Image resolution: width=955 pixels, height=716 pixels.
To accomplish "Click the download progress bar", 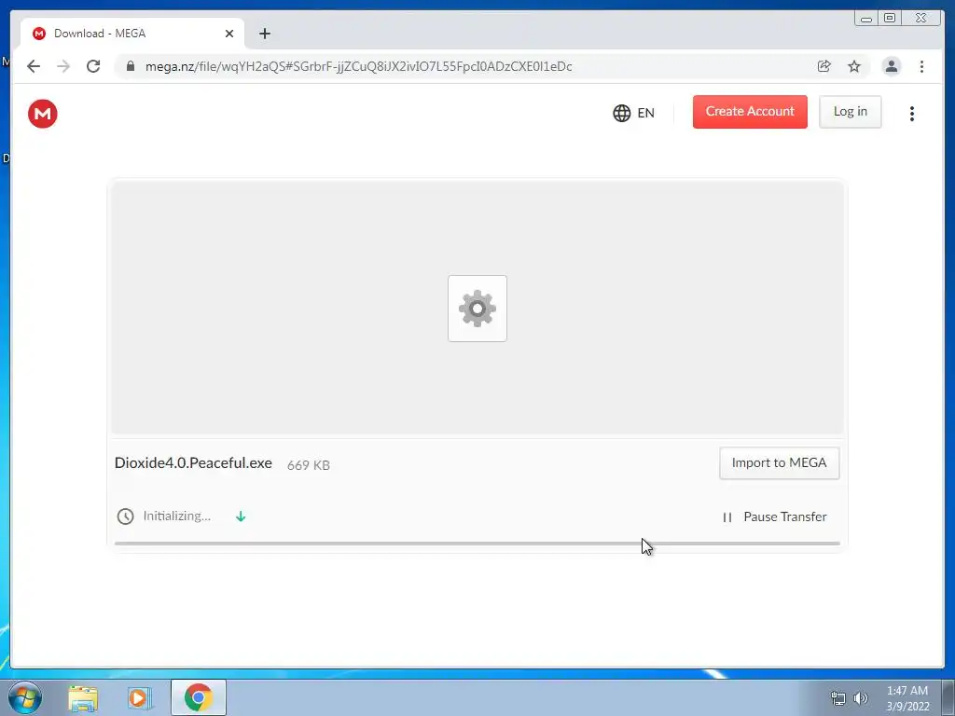I will 477,544.
